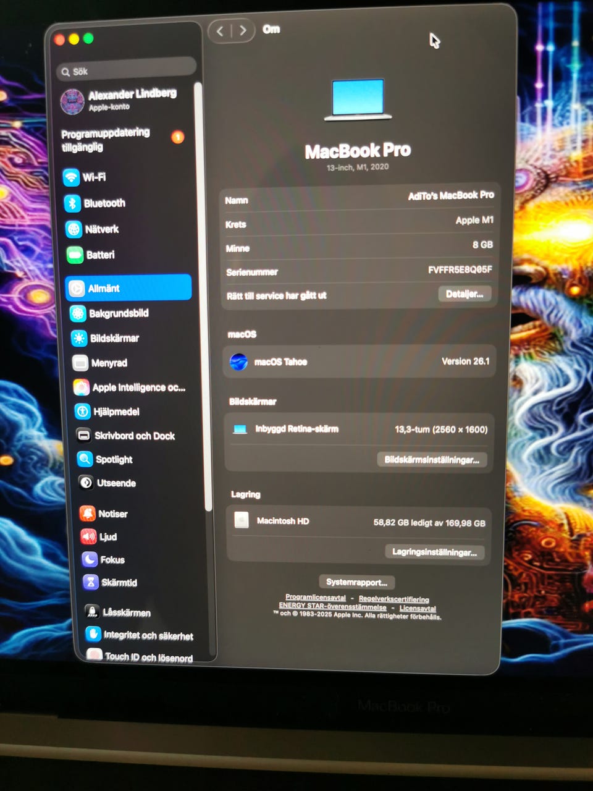Open Spotlight magnifier icon in sidebar

coord(85,459)
